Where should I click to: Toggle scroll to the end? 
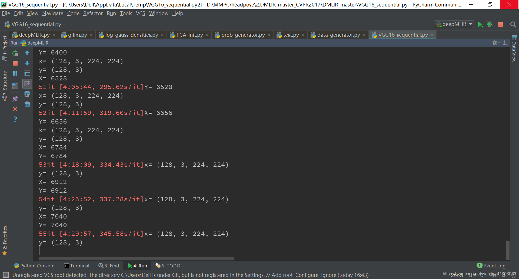27,84
